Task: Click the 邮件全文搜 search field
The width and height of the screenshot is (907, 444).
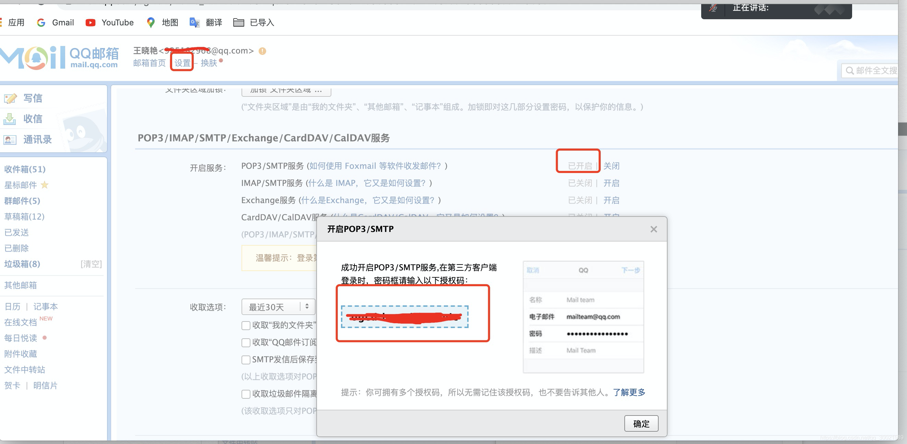Action: pos(870,71)
